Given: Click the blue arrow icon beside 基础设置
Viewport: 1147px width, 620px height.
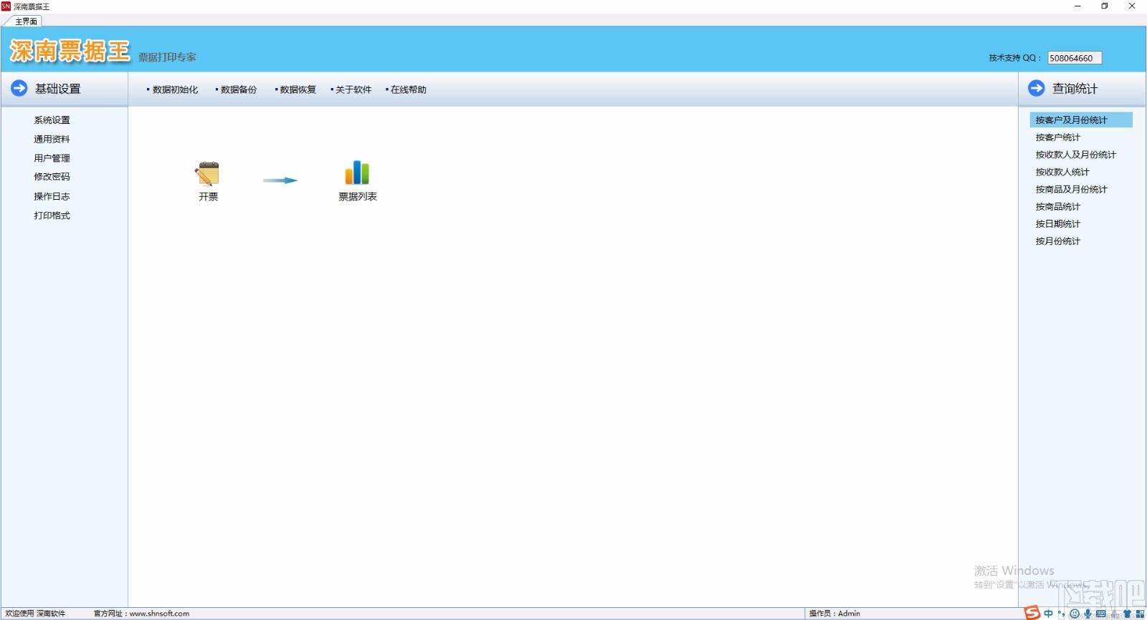Looking at the screenshot, I should coord(19,88).
